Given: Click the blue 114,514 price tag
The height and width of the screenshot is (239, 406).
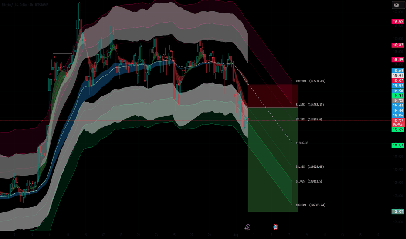Looking at the screenshot, I should point(398,106).
